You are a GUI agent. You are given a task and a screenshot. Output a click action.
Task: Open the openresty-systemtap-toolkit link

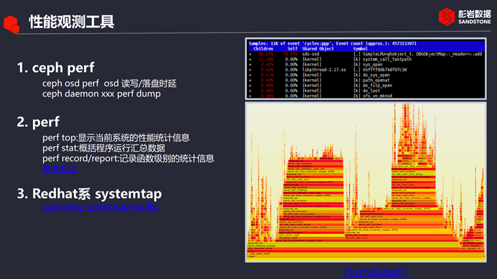point(101,206)
